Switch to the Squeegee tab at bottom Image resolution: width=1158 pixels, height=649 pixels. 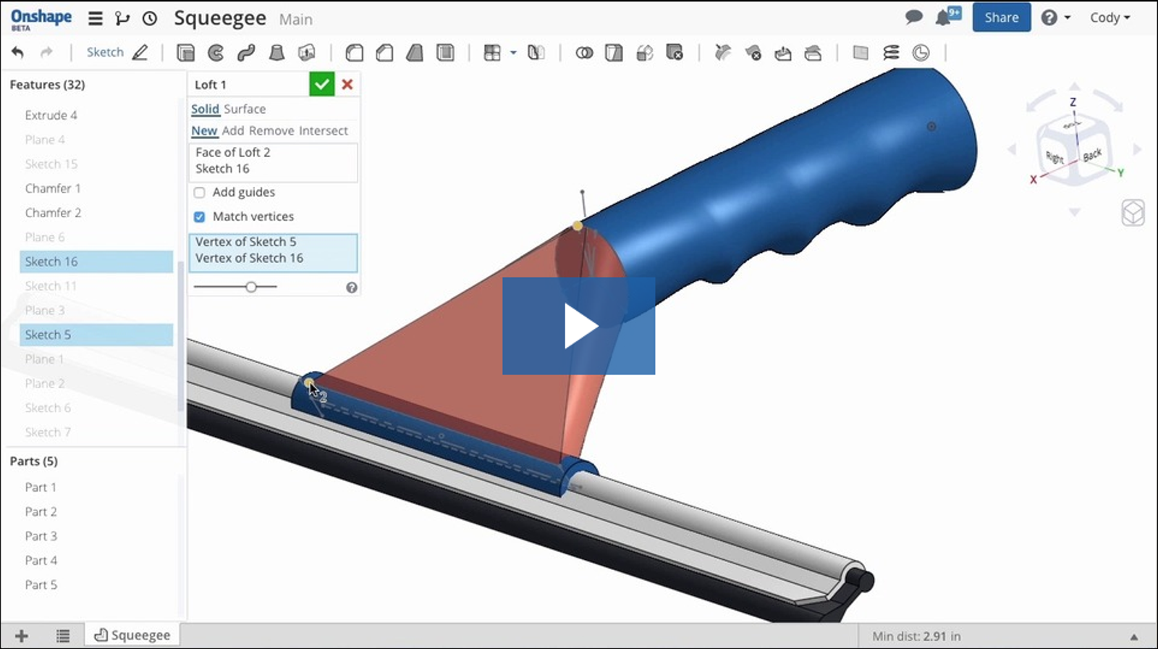click(132, 635)
